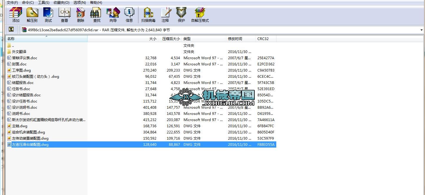The image size is (425, 195).
Task: 点击注释图标编辑压缩包注释
Action: click(166, 14)
